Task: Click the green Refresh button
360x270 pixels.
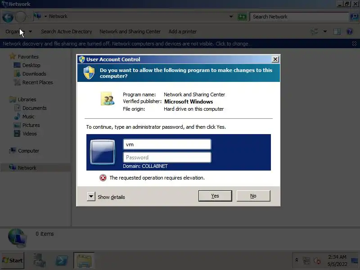Action: click(242, 17)
